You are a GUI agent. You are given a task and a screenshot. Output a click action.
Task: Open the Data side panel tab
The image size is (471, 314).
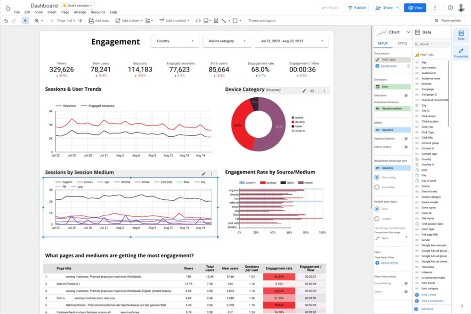click(x=461, y=35)
